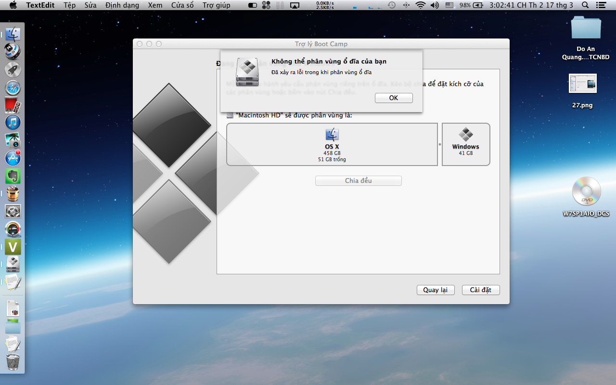The image size is (616, 385).
Task: Click the 41 GB Windows size text
Action: 466,153
